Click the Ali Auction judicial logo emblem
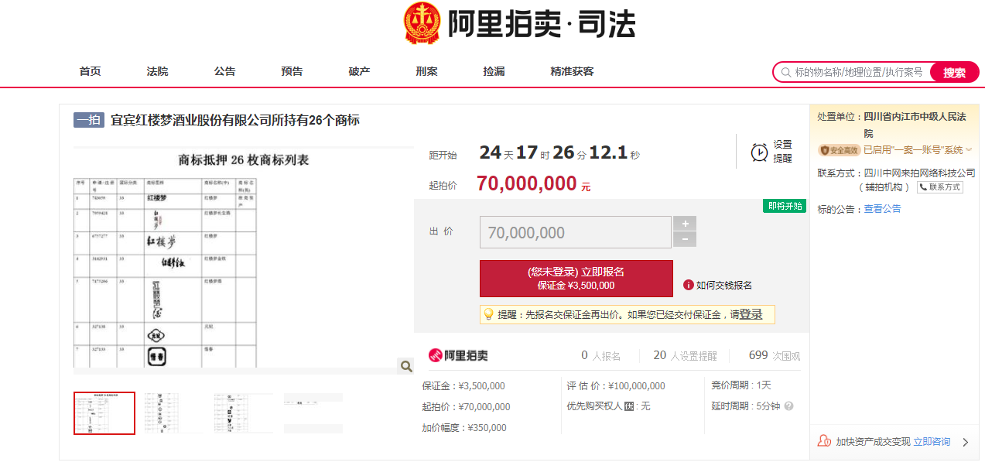This screenshot has height=469, width=985. coord(422,22)
